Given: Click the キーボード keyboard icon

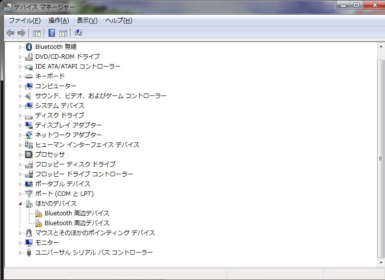Looking at the screenshot, I should tap(29, 76).
